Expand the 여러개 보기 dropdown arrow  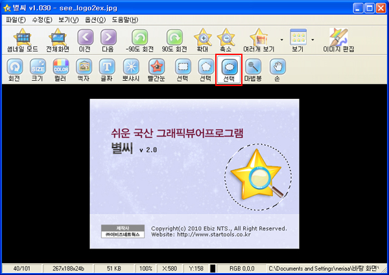click(282, 39)
